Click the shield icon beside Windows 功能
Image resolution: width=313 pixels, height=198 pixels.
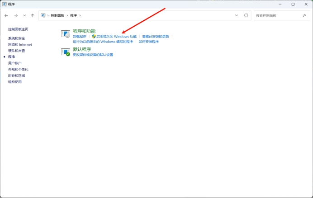pyautogui.click(x=94, y=36)
